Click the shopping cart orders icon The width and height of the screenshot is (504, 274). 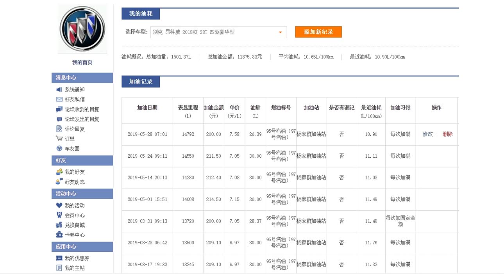(59, 139)
